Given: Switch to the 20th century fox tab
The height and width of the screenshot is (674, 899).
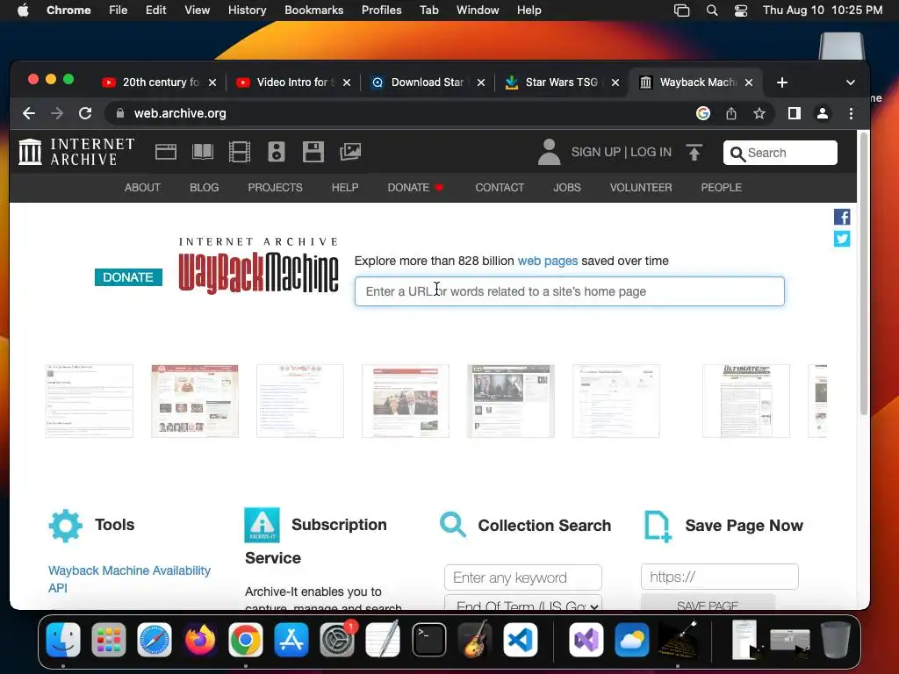Looking at the screenshot, I should click(x=161, y=82).
